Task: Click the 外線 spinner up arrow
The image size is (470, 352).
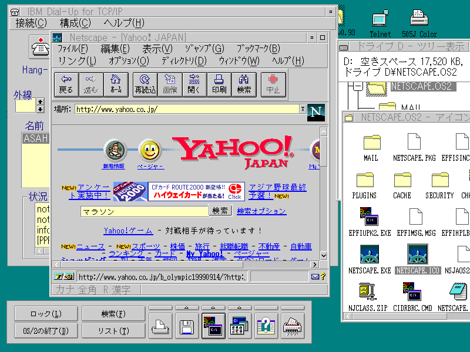Action: point(40,101)
